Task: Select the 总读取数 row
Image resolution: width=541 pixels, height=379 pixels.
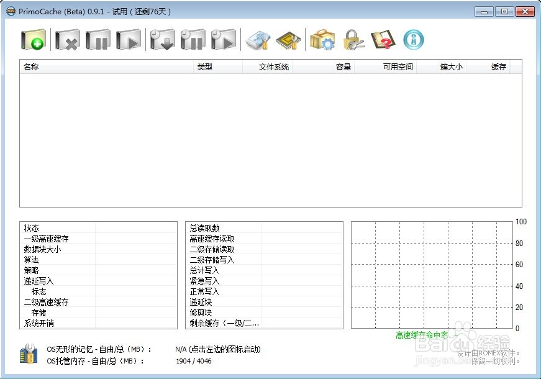Action: point(265,228)
